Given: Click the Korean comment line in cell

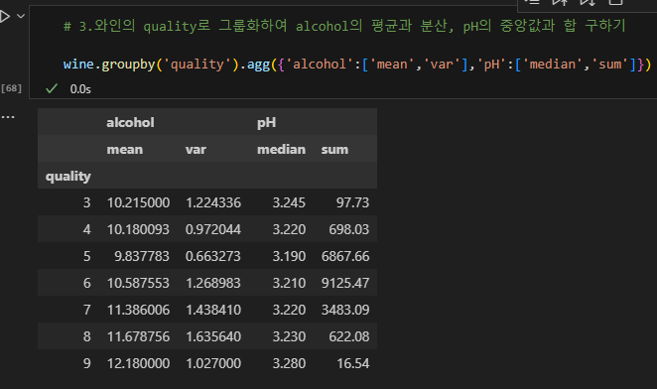Looking at the screenshot, I should (344, 26).
